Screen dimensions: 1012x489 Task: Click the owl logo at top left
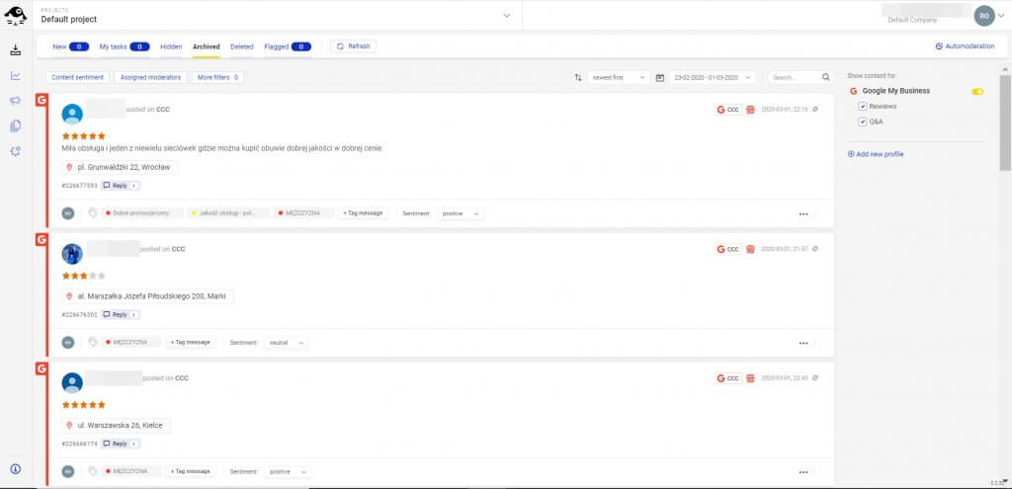[x=16, y=15]
